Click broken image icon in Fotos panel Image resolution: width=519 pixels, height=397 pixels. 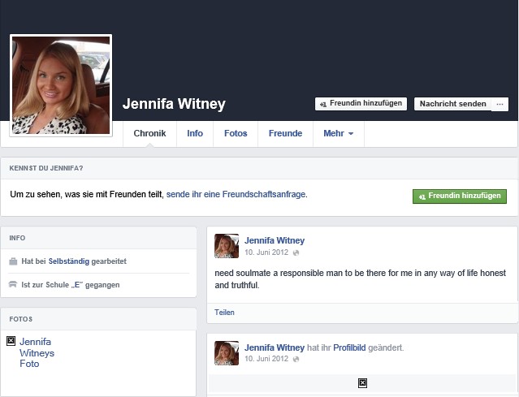pyautogui.click(x=11, y=341)
